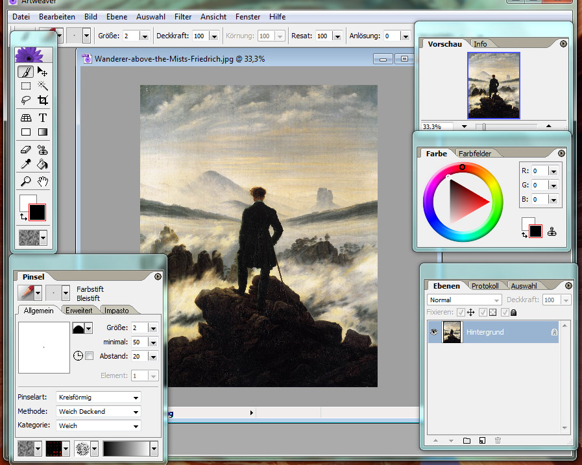The width and height of the screenshot is (582, 465).
Task: Pick the Eraser tool
Action: click(x=25, y=150)
